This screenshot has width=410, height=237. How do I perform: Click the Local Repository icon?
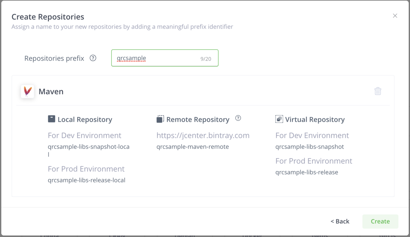(51, 119)
